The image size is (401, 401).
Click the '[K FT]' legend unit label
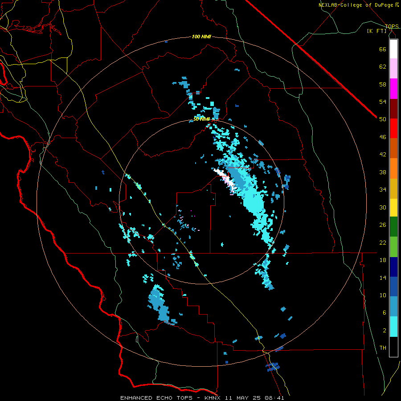point(376,31)
